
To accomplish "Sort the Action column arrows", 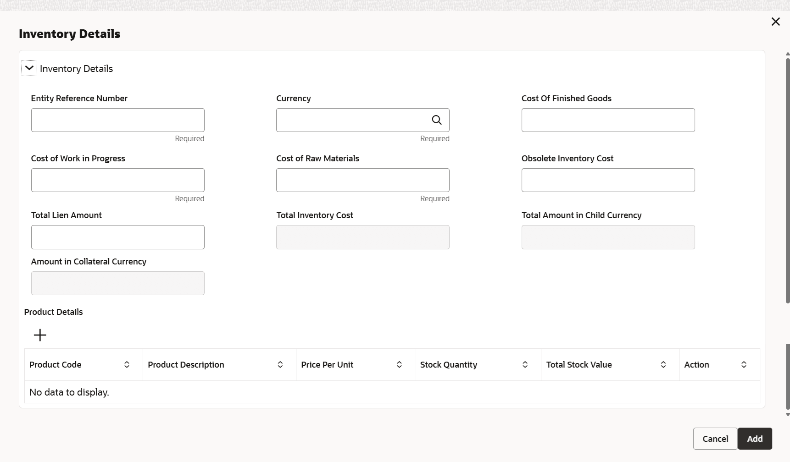I will [744, 365].
